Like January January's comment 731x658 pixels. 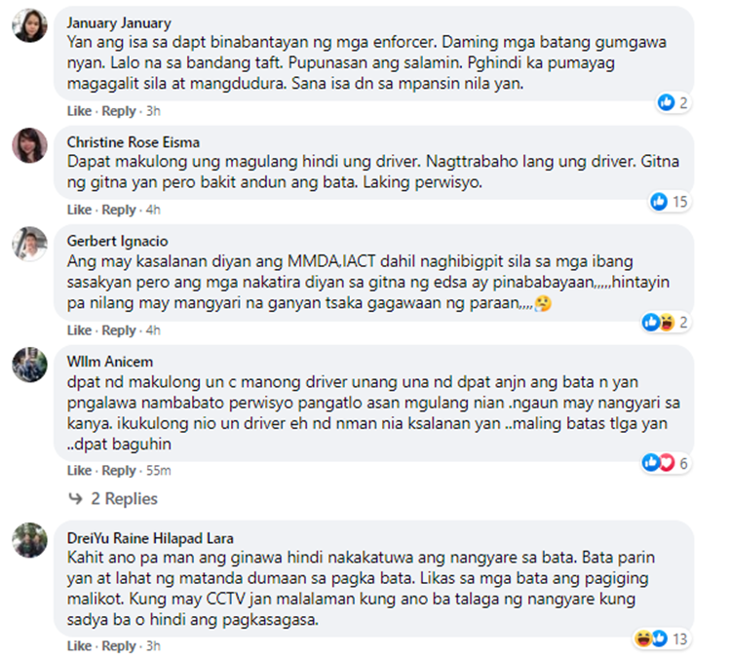coord(79,111)
